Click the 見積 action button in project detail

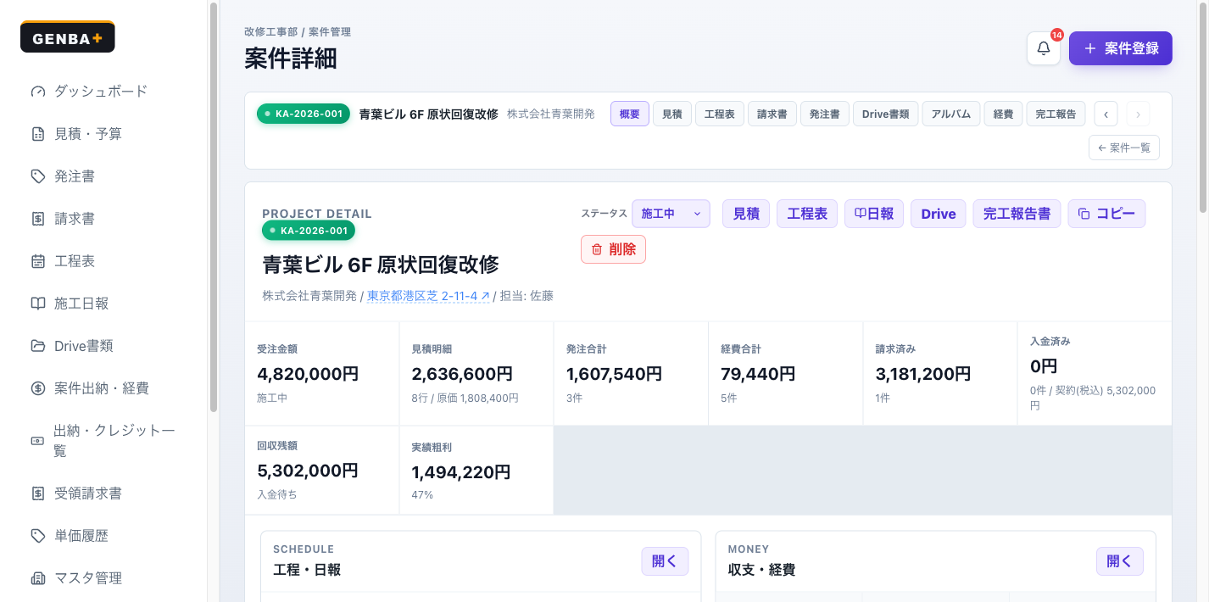(746, 214)
